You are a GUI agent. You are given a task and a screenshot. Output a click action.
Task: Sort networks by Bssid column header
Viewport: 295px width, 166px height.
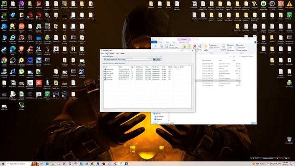pos(120,67)
